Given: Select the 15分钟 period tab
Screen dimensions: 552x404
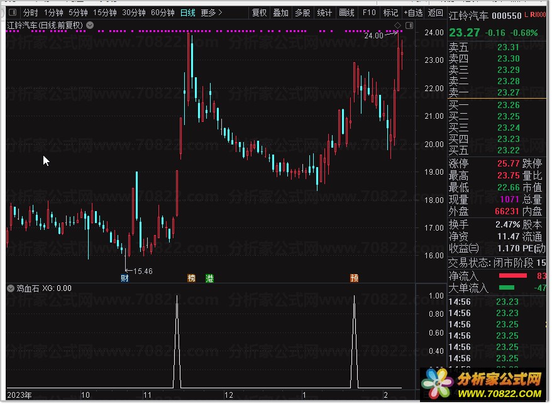Looking at the screenshot, I should 105,13.
